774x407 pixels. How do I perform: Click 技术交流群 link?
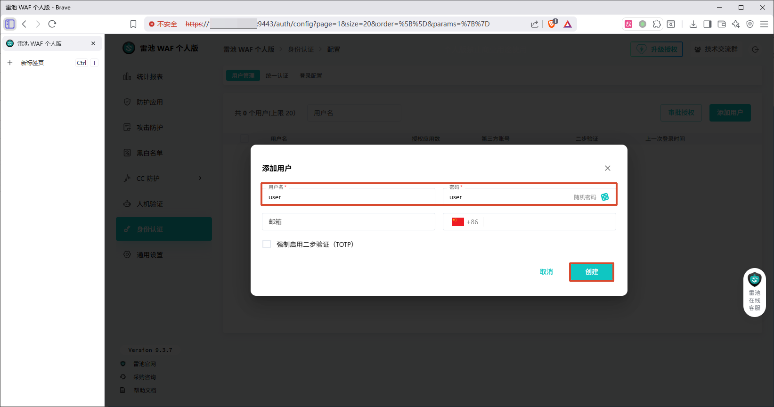coord(716,49)
